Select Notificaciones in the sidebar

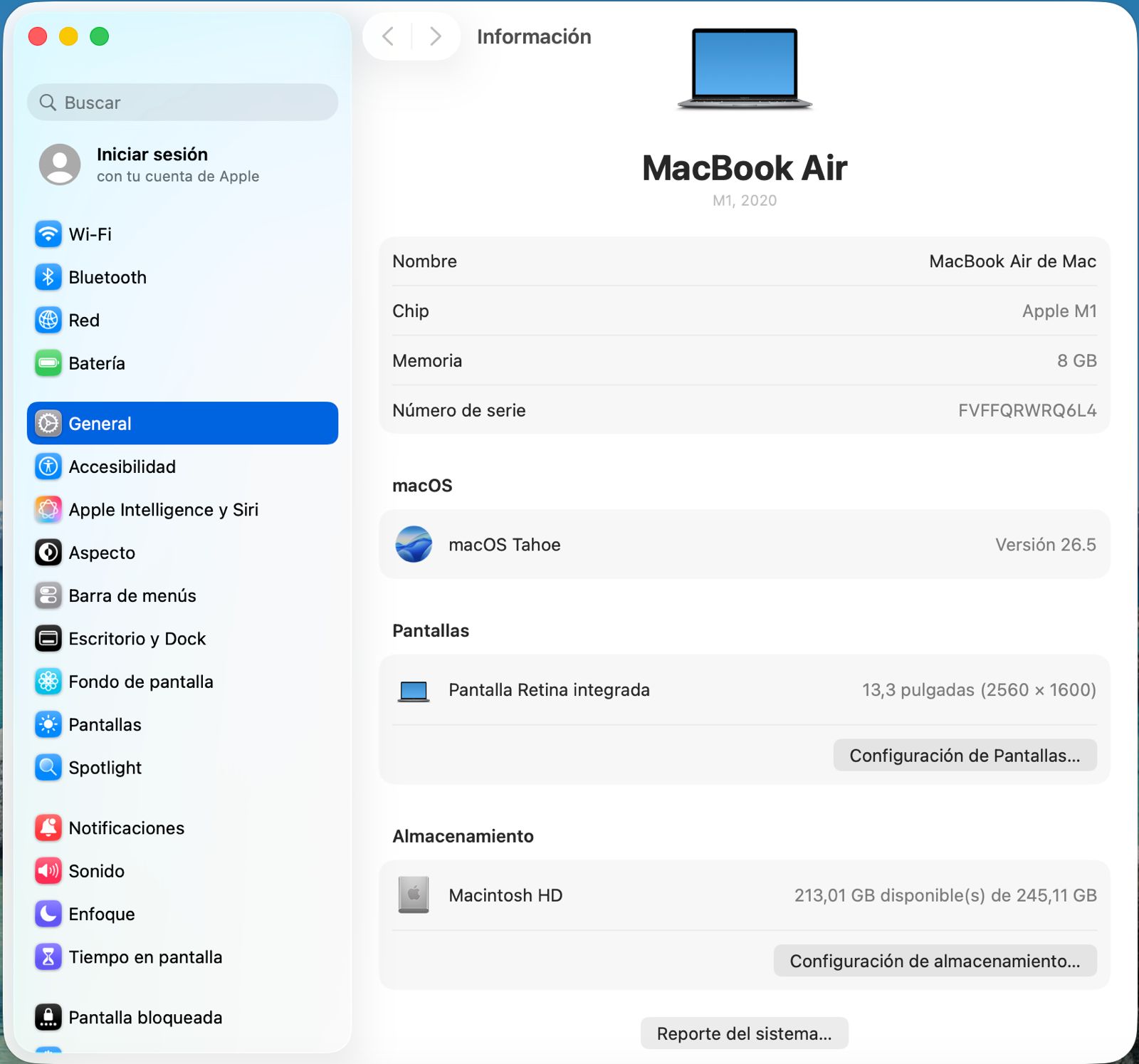pyautogui.click(x=182, y=828)
